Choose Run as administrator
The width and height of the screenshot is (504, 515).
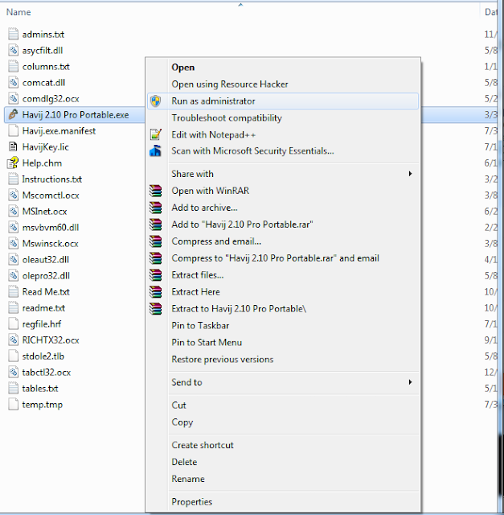283,101
